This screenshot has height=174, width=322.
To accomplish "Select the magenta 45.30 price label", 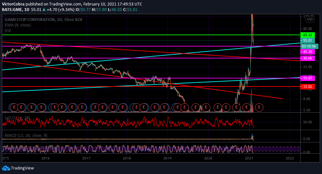I will 307,52.
